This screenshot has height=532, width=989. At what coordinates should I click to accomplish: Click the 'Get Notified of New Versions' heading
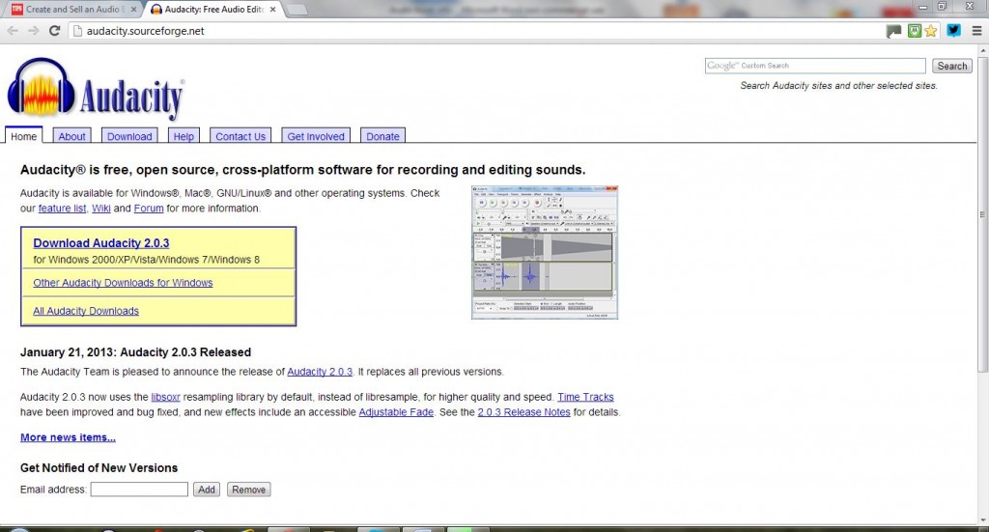tap(99, 467)
